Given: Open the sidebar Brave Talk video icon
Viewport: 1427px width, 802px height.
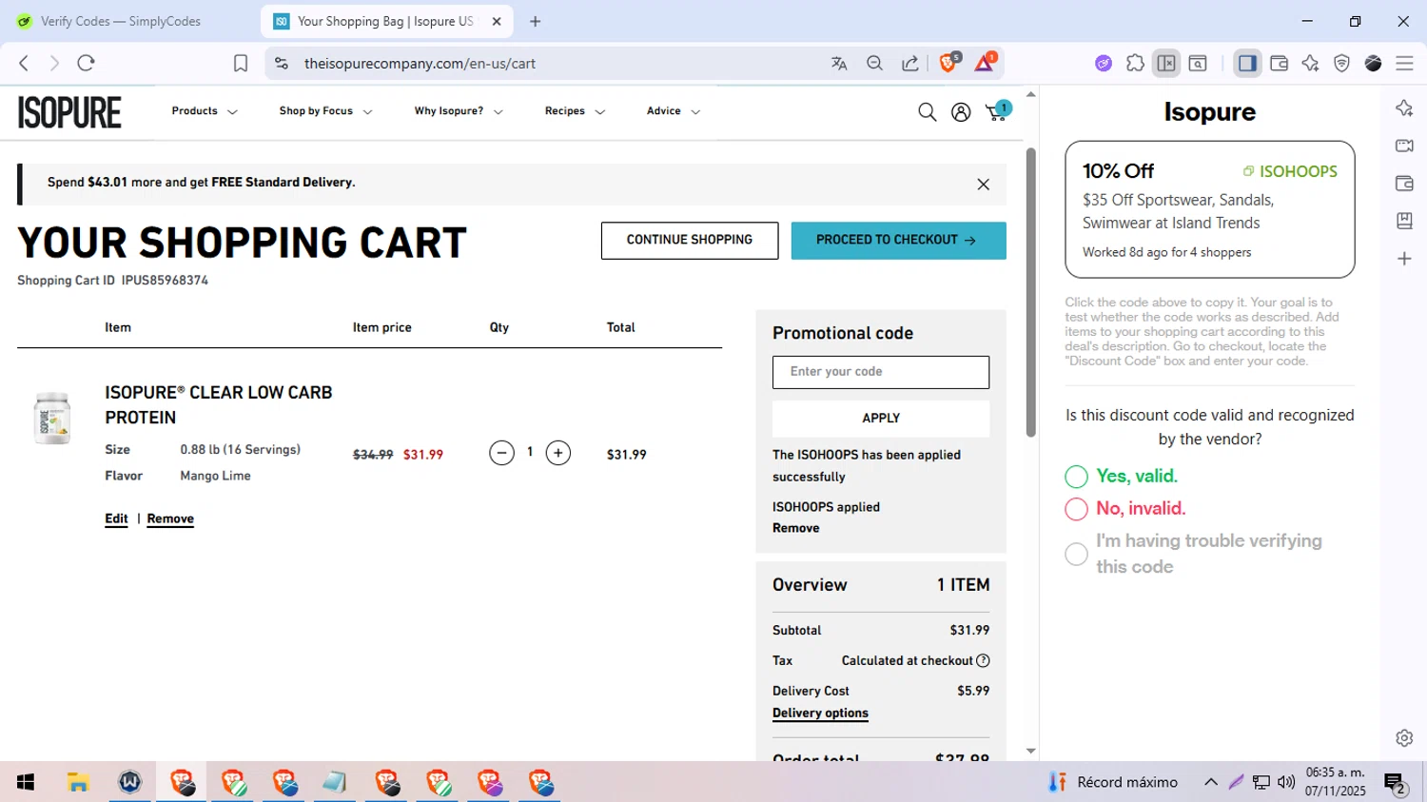Looking at the screenshot, I should pyautogui.click(x=1404, y=146).
